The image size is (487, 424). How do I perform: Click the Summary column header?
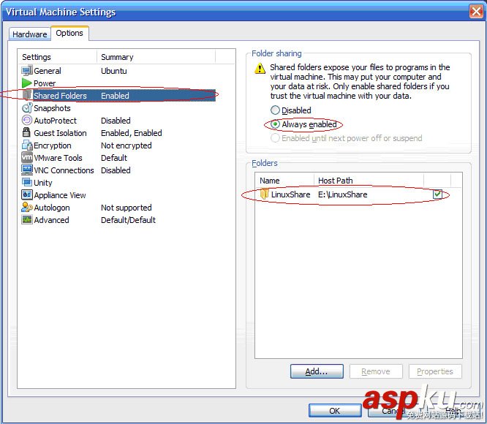[x=156, y=57]
